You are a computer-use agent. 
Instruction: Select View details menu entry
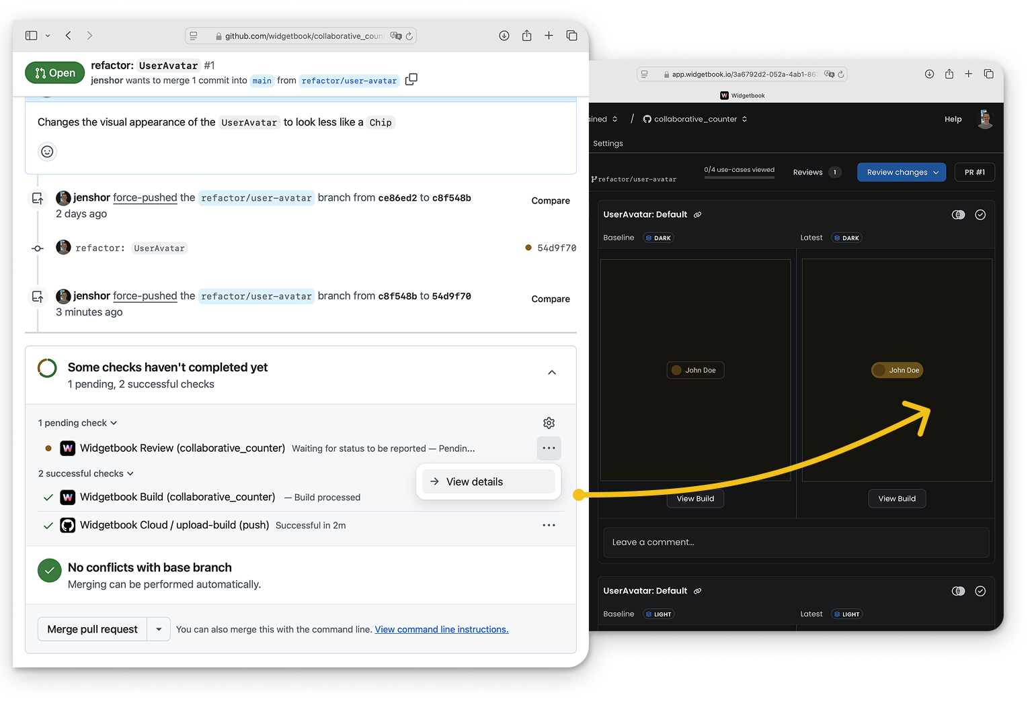coord(489,481)
